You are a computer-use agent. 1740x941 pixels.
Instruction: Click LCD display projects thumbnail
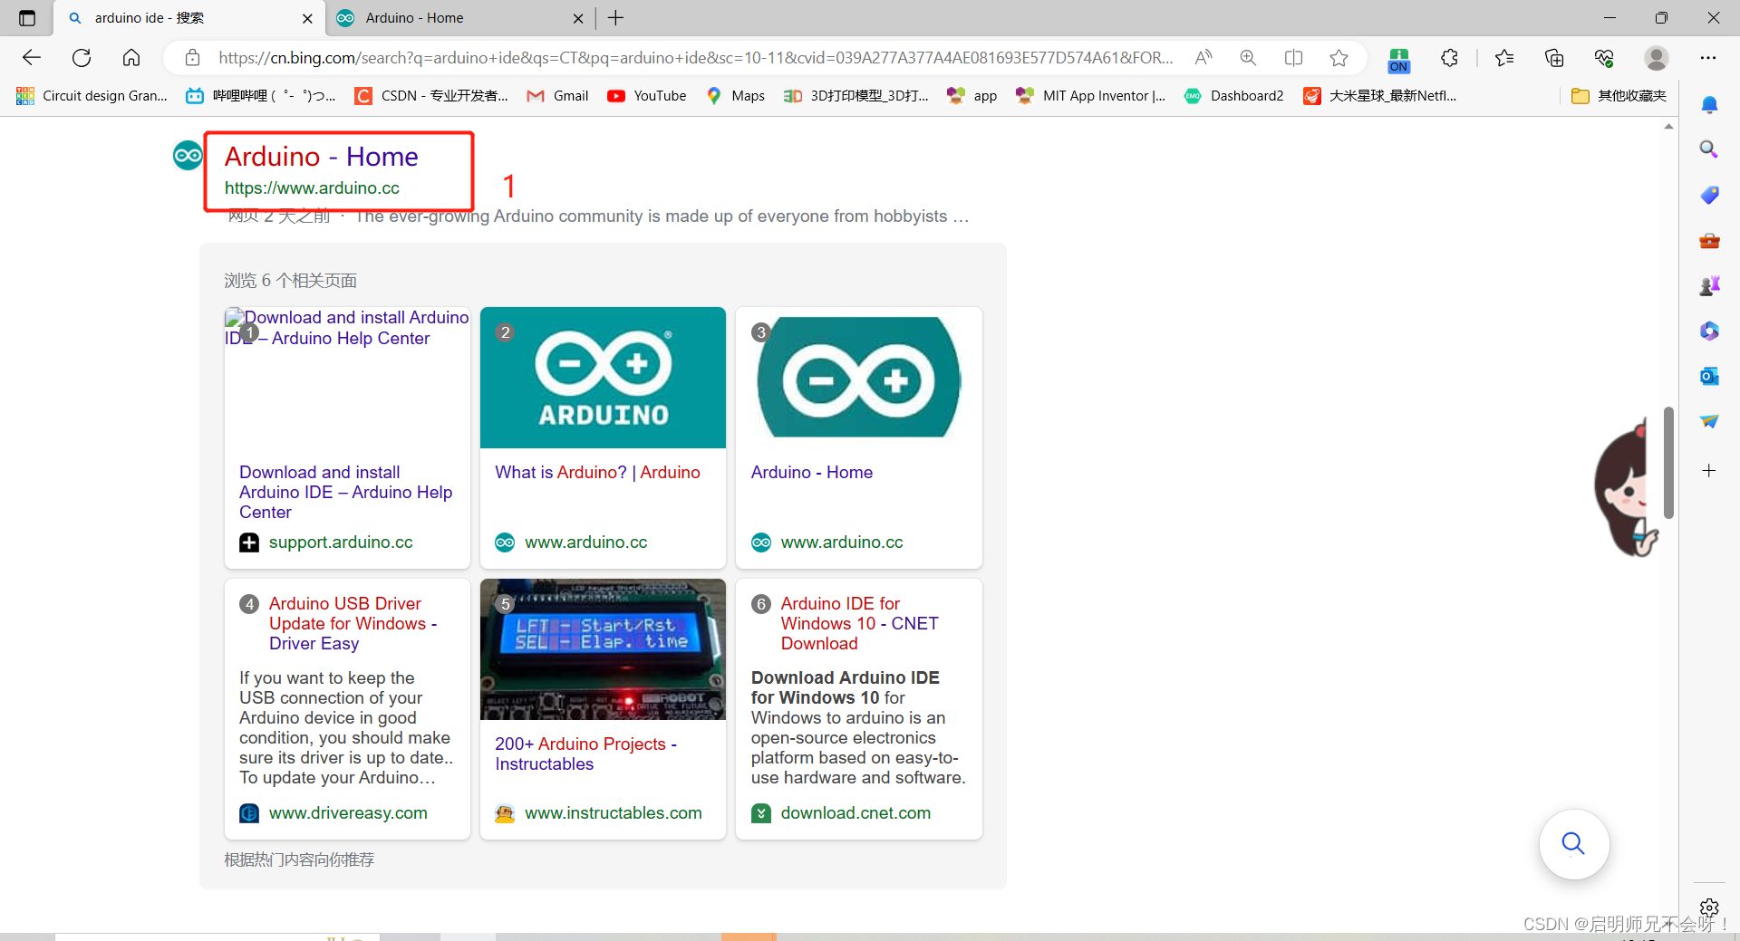click(x=603, y=649)
